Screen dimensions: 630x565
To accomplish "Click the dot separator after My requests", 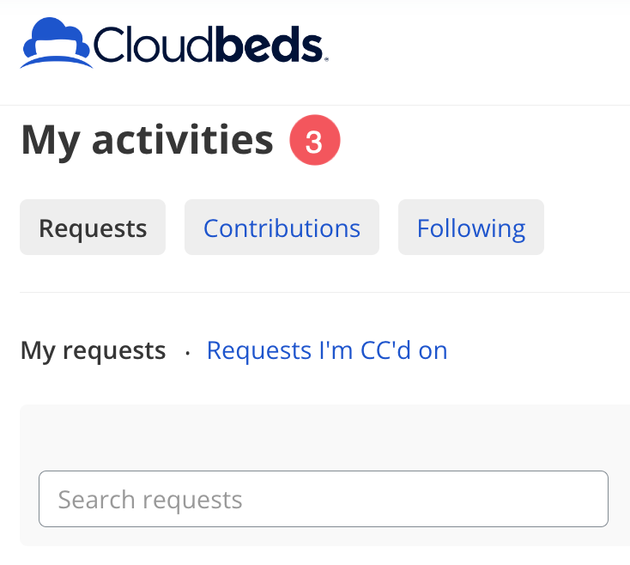I will [187, 352].
